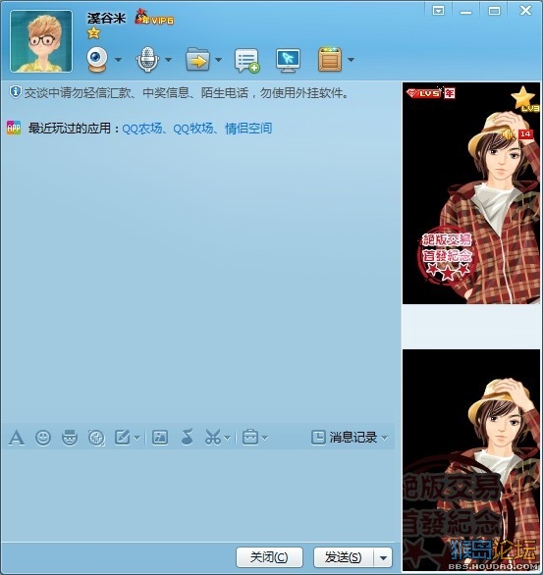543x575 pixels.
Task: Open the briefcase toolbox icon
Action: coord(250,438)
